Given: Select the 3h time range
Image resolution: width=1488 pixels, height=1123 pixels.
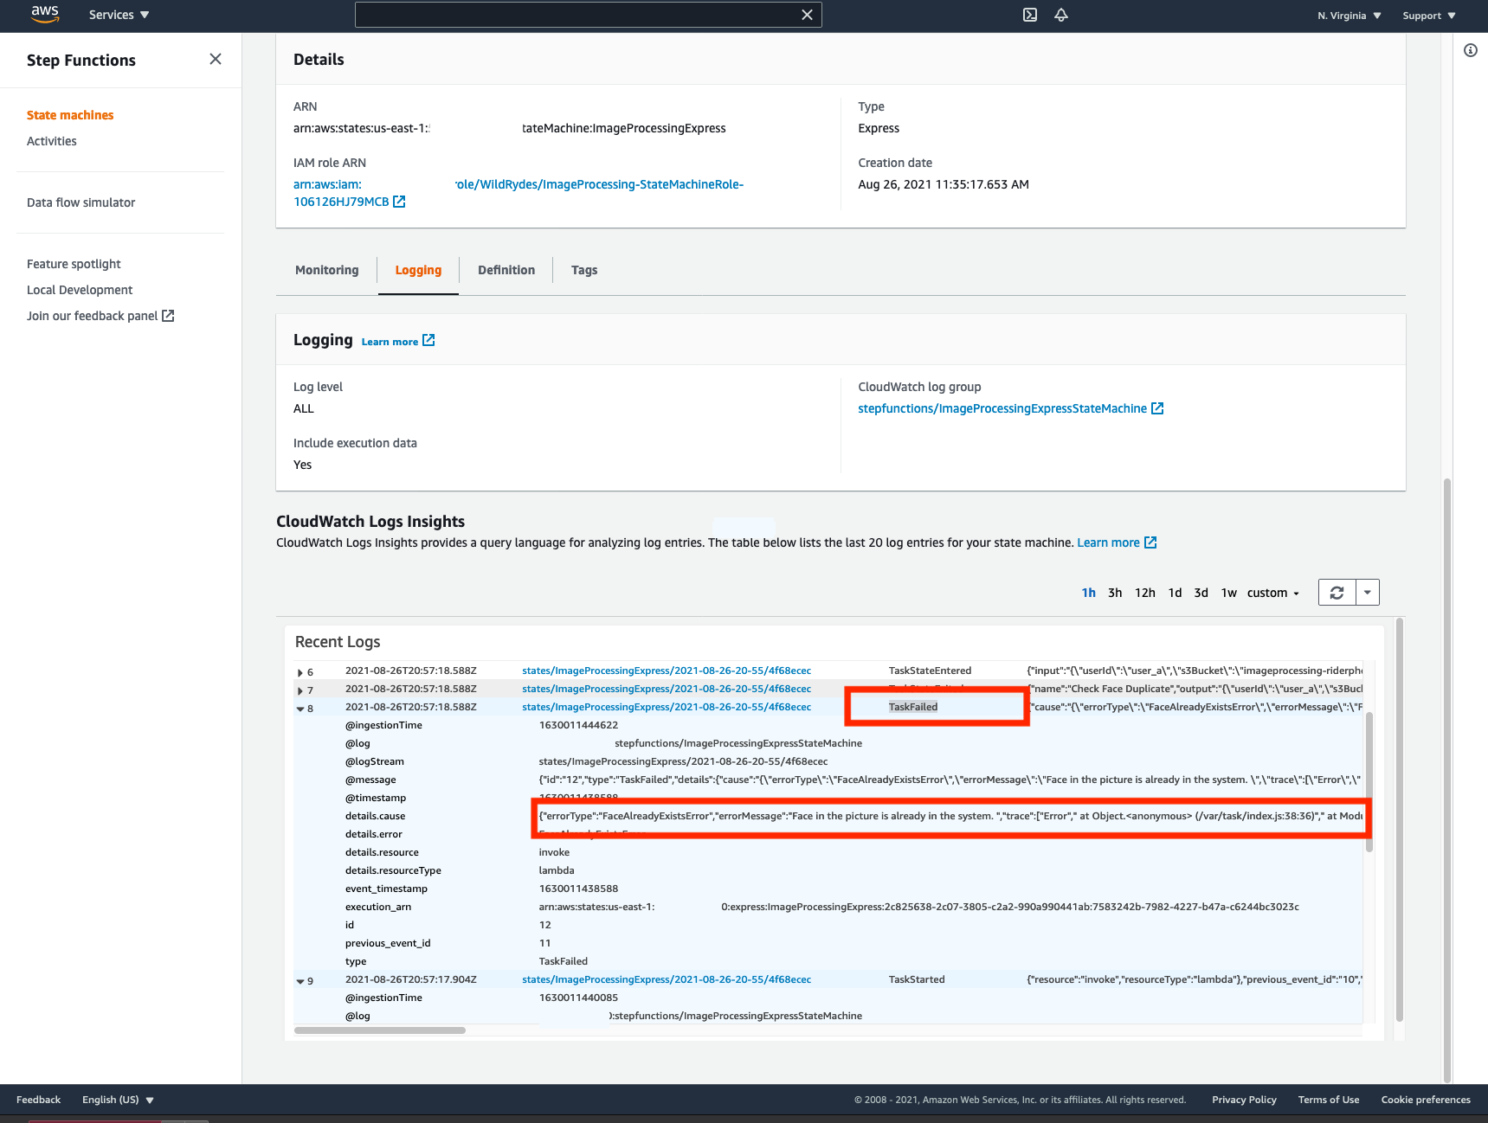Looking at the screenshot, I should [x=1115, y=593].
